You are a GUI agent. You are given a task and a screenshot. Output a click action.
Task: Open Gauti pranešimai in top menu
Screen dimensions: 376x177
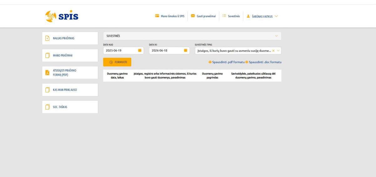(x=203, y=16)
